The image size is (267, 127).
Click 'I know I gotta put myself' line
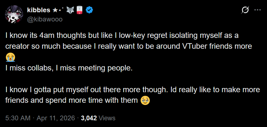[x=133, y=90]
